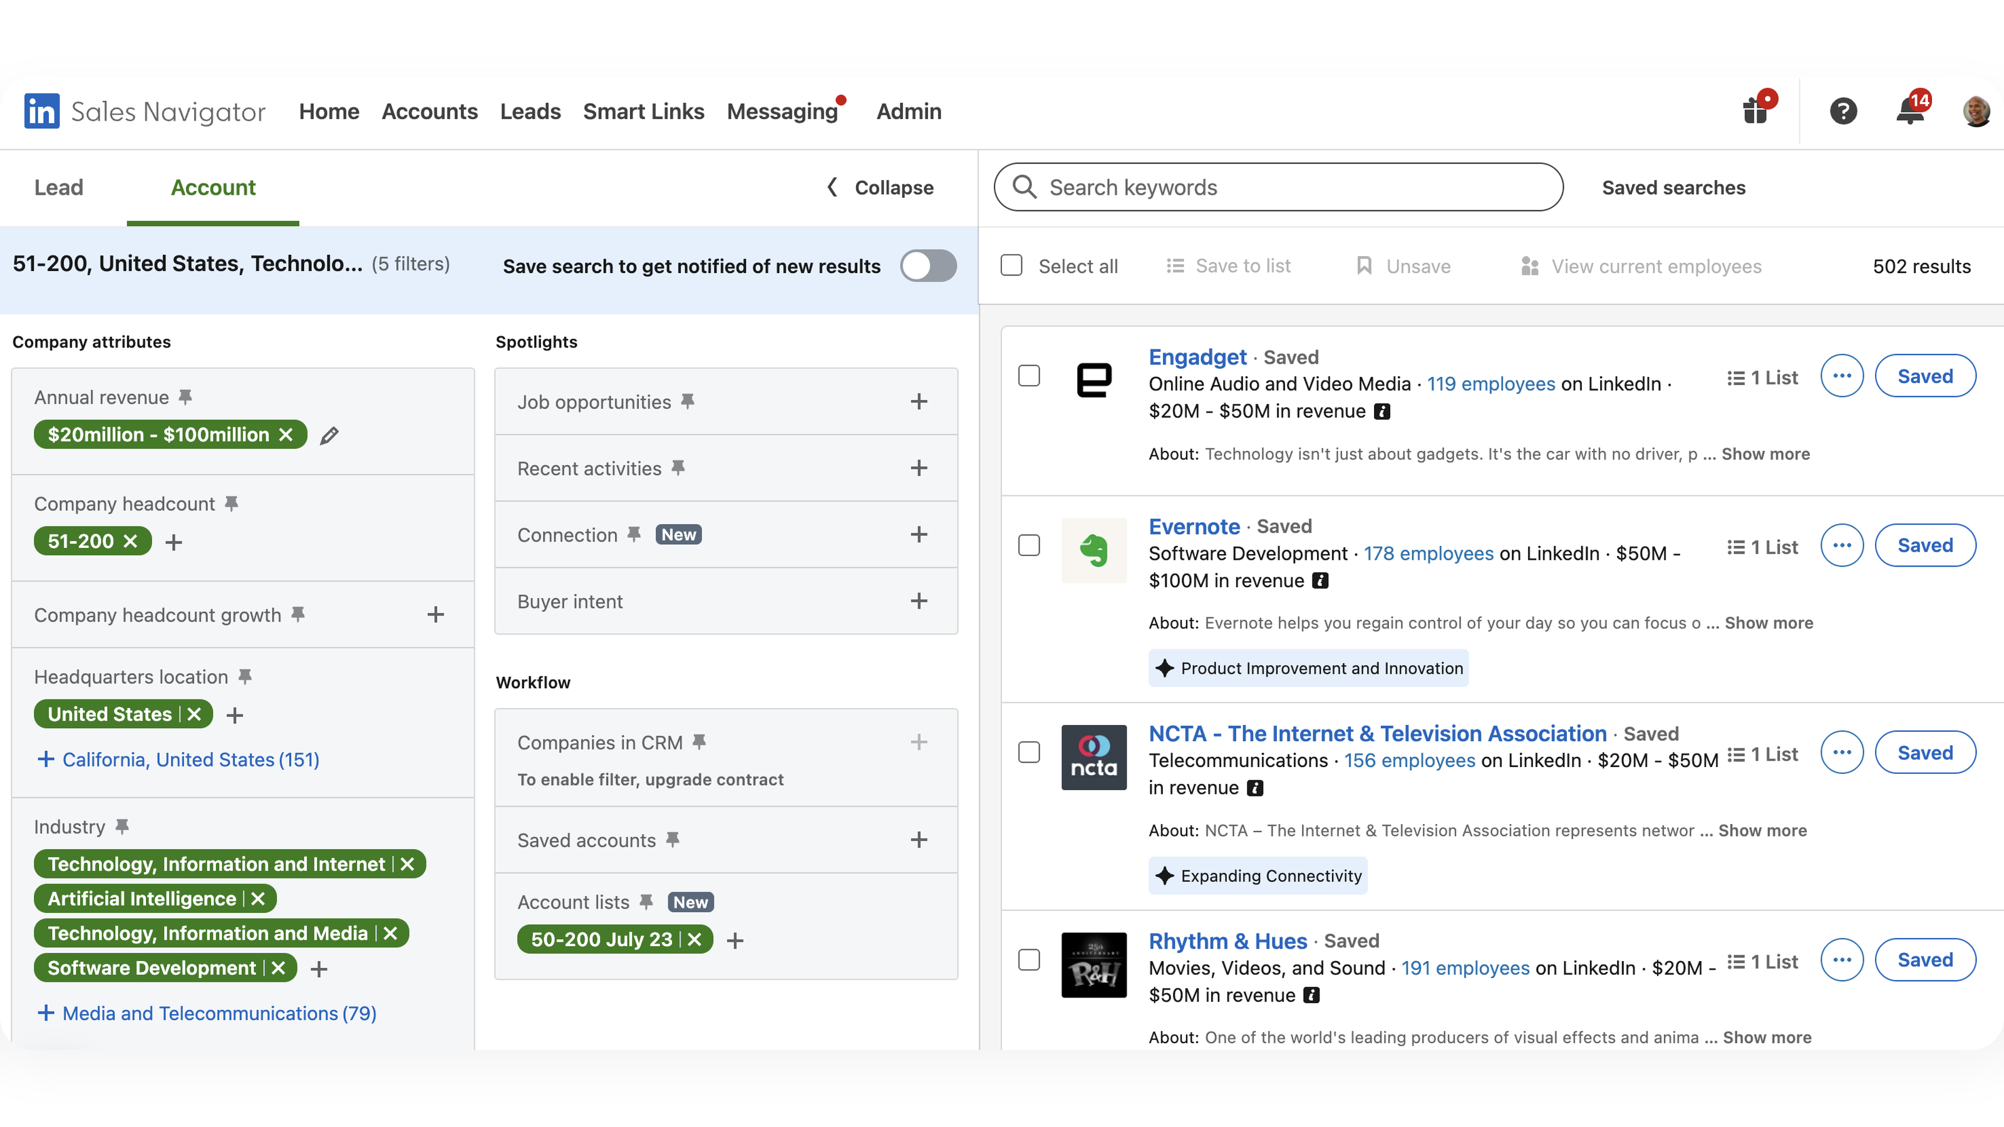Check the Select all checkbox
Viewport: 2004px width, 1127px height.
(1011, 266)
